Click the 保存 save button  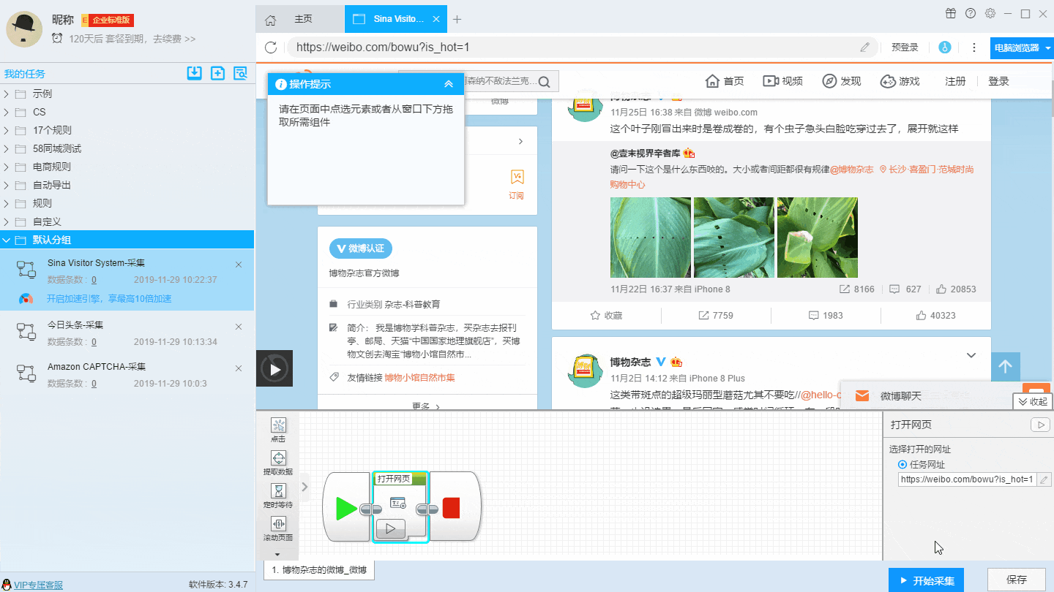click(x=1017, y=580)
